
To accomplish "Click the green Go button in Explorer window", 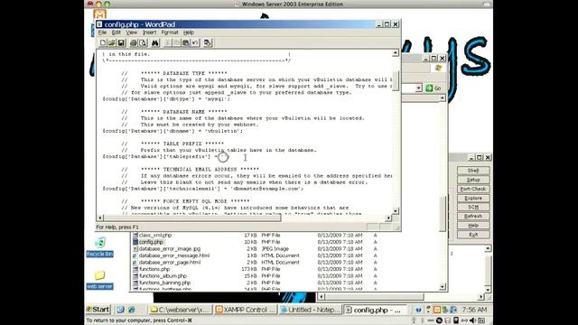I will [x=433, y=88].
